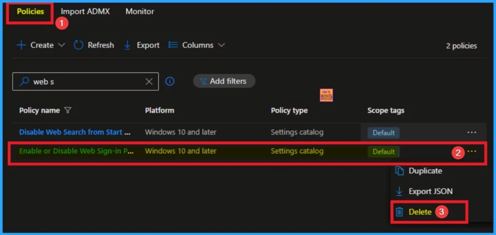Click the Add filters button
This screenshot has width=496, height=235.
pyautogui.click(x=224, y=81)
